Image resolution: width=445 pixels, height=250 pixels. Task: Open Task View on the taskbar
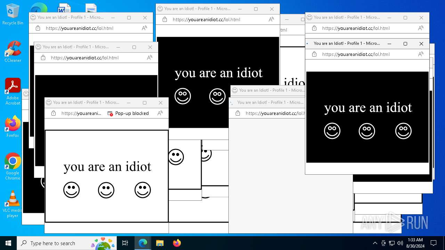click(125, 243)
